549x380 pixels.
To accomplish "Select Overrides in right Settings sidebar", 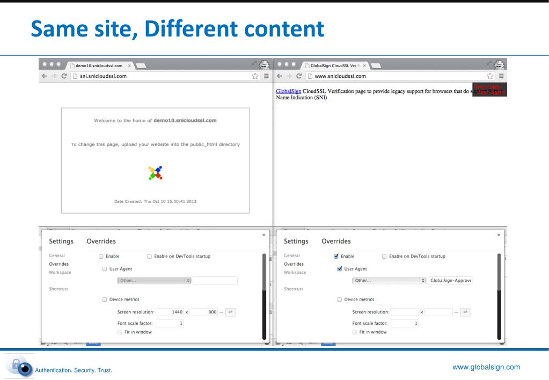I will coord(294,264).
